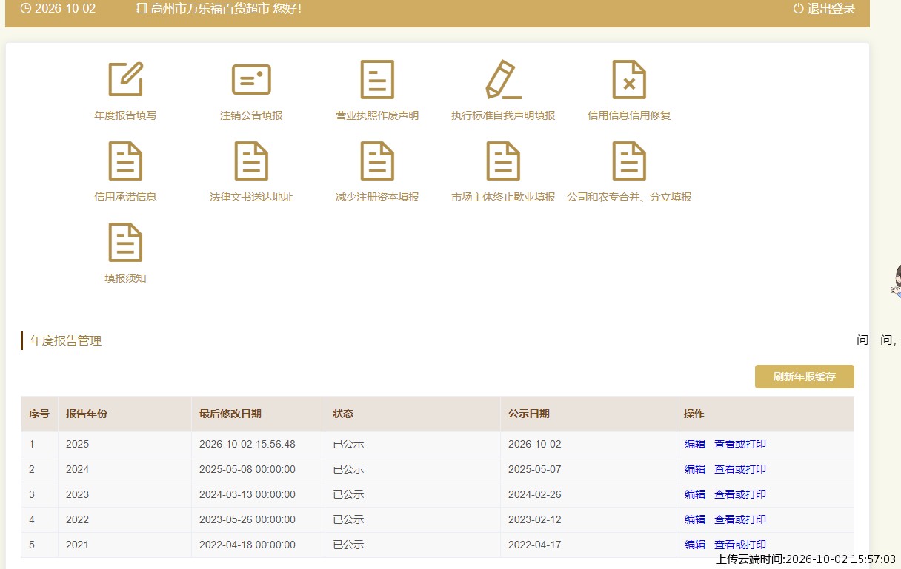The image size is (901, 569).
Task: Open the 信用信息信用修复 icon
Action: (629, 79)
